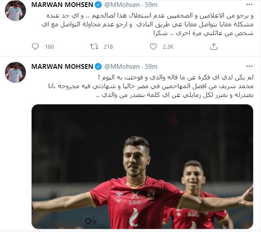Click the verified badge on the second tweet
Image resolution: width=261 pixels, height=232 pixels.
pyautogui.click(x=98, y=67)
